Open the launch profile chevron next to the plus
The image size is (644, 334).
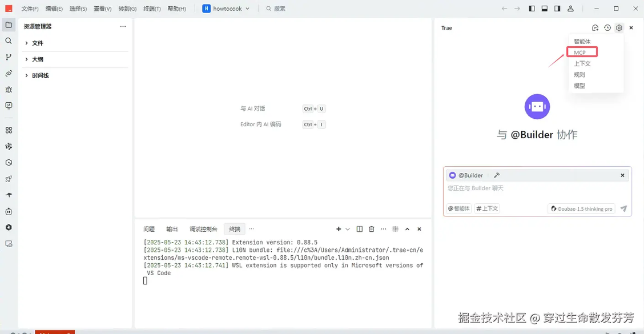click(348, 230)
